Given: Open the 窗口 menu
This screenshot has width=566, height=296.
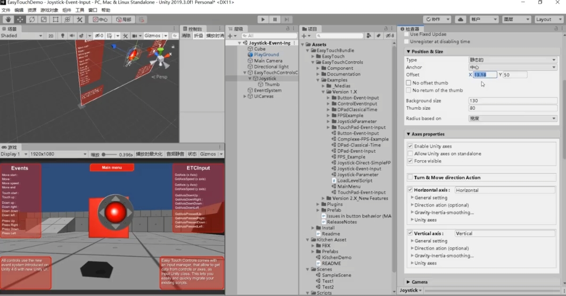Looking at the screenshot, I should [93, 10].
